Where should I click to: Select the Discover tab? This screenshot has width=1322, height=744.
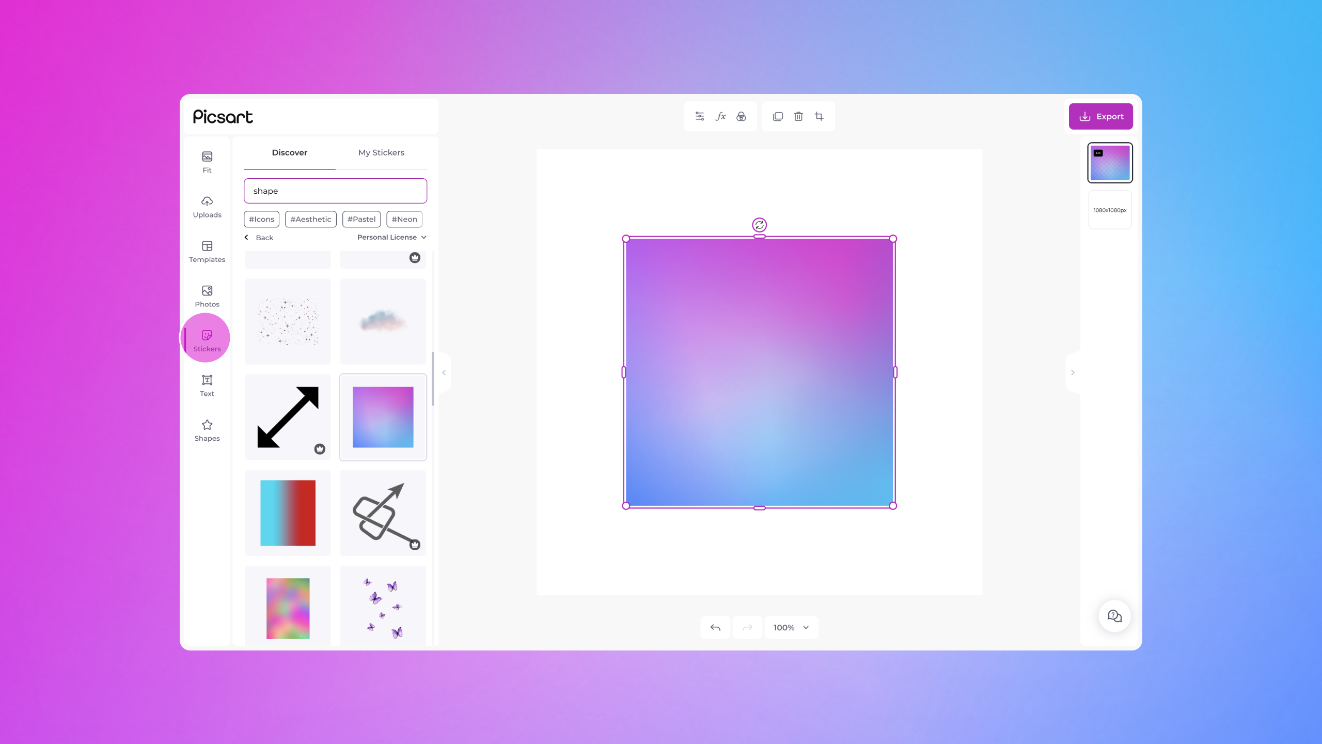(x=289, y=152)
